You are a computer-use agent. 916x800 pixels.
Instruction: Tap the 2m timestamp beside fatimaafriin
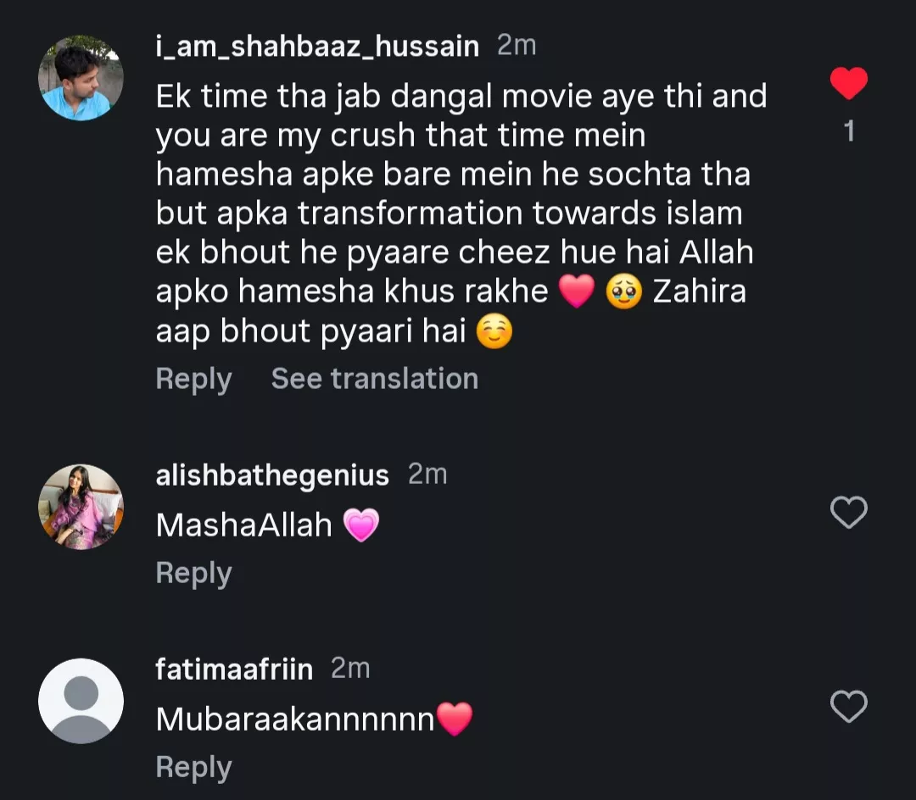pyautogui.click(x=350, y=669)
